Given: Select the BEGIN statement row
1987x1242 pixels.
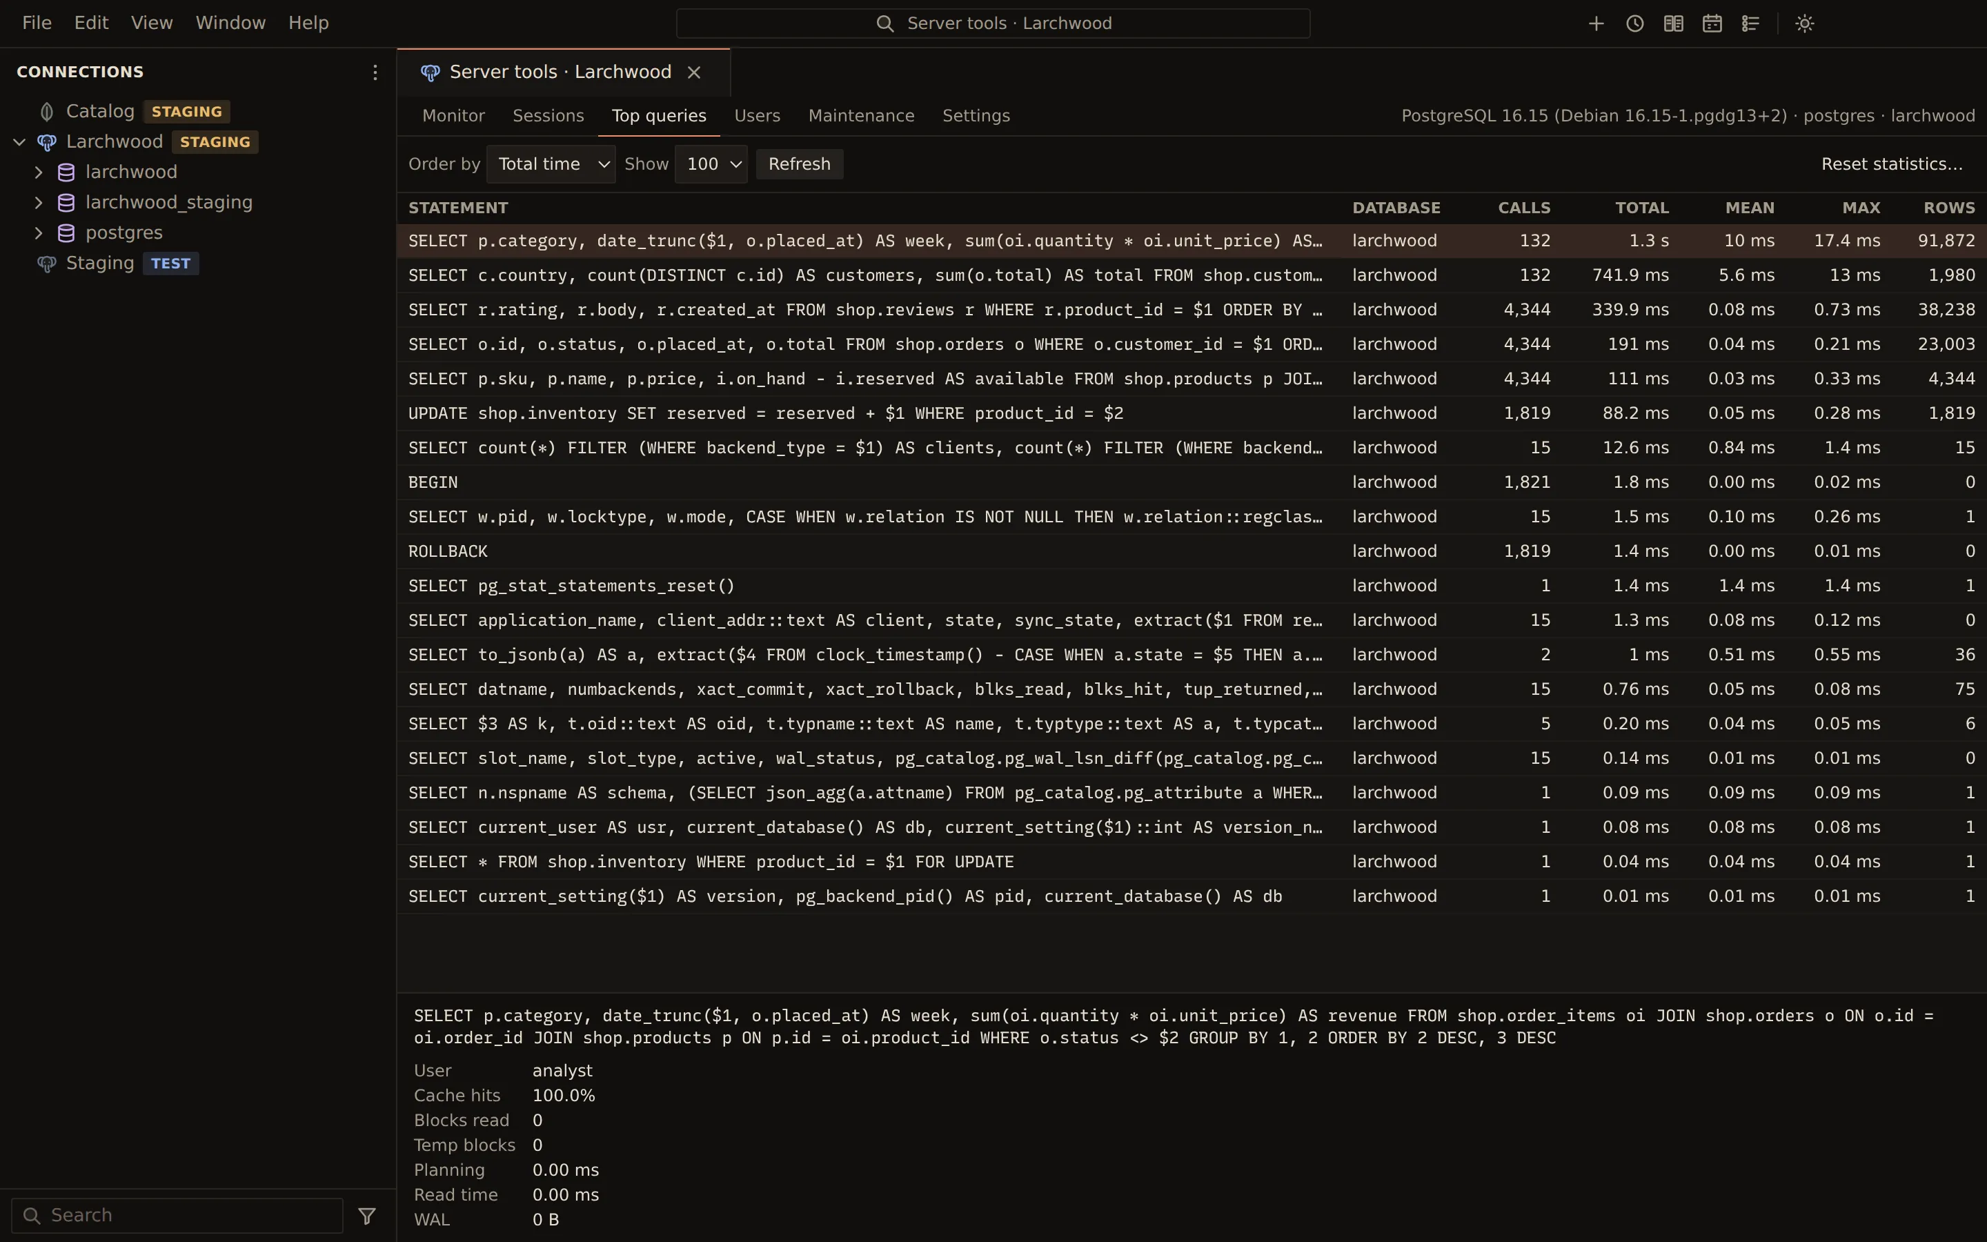Looking at the screenshot, I should (1192, 482).
